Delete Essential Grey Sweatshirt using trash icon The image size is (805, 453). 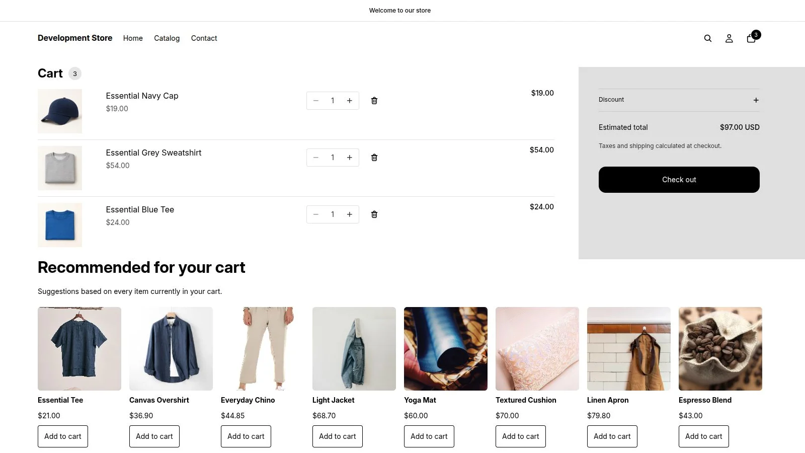pyautogui.click(x=374, y=158)
